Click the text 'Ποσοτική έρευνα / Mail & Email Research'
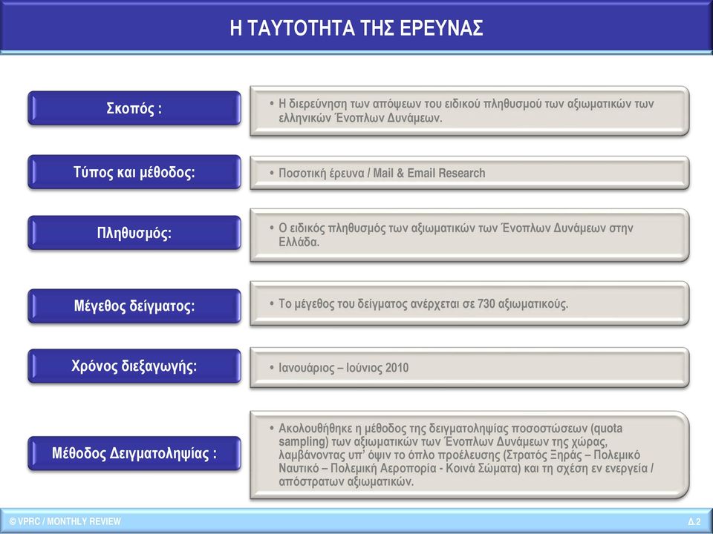The height and width of the screenshot is (534, 713). [x=382, y=173]
